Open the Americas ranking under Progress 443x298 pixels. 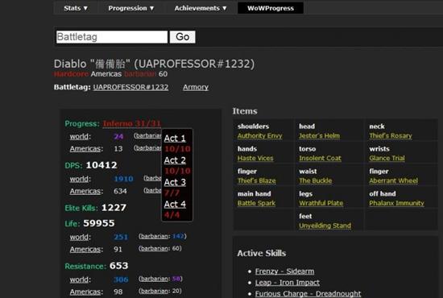click(x=85, y=149)
